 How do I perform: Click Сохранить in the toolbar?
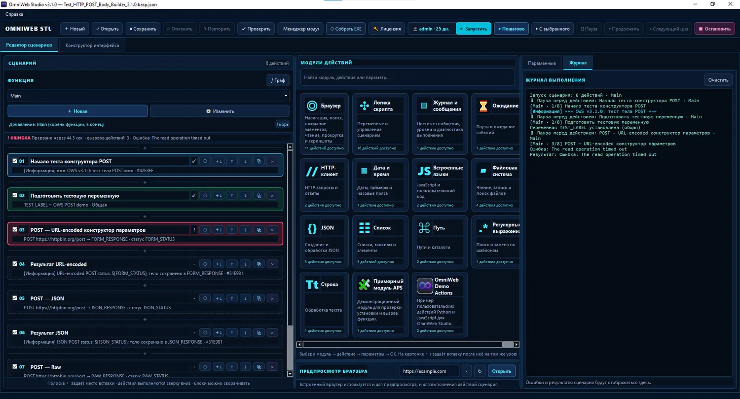[143, 29]
